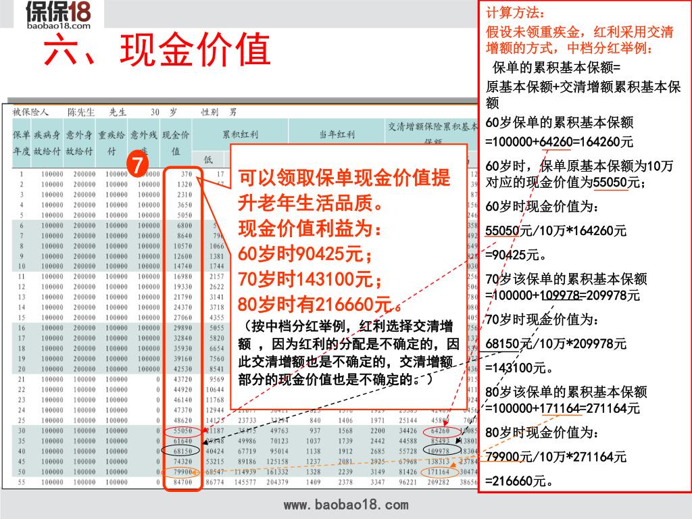Select cash value cell 84700 in year 55
692x519 pixels.
pyautogui.click(x=182, y=482)
